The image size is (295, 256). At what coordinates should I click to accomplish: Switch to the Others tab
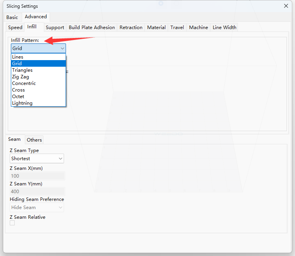pos(34,140)
